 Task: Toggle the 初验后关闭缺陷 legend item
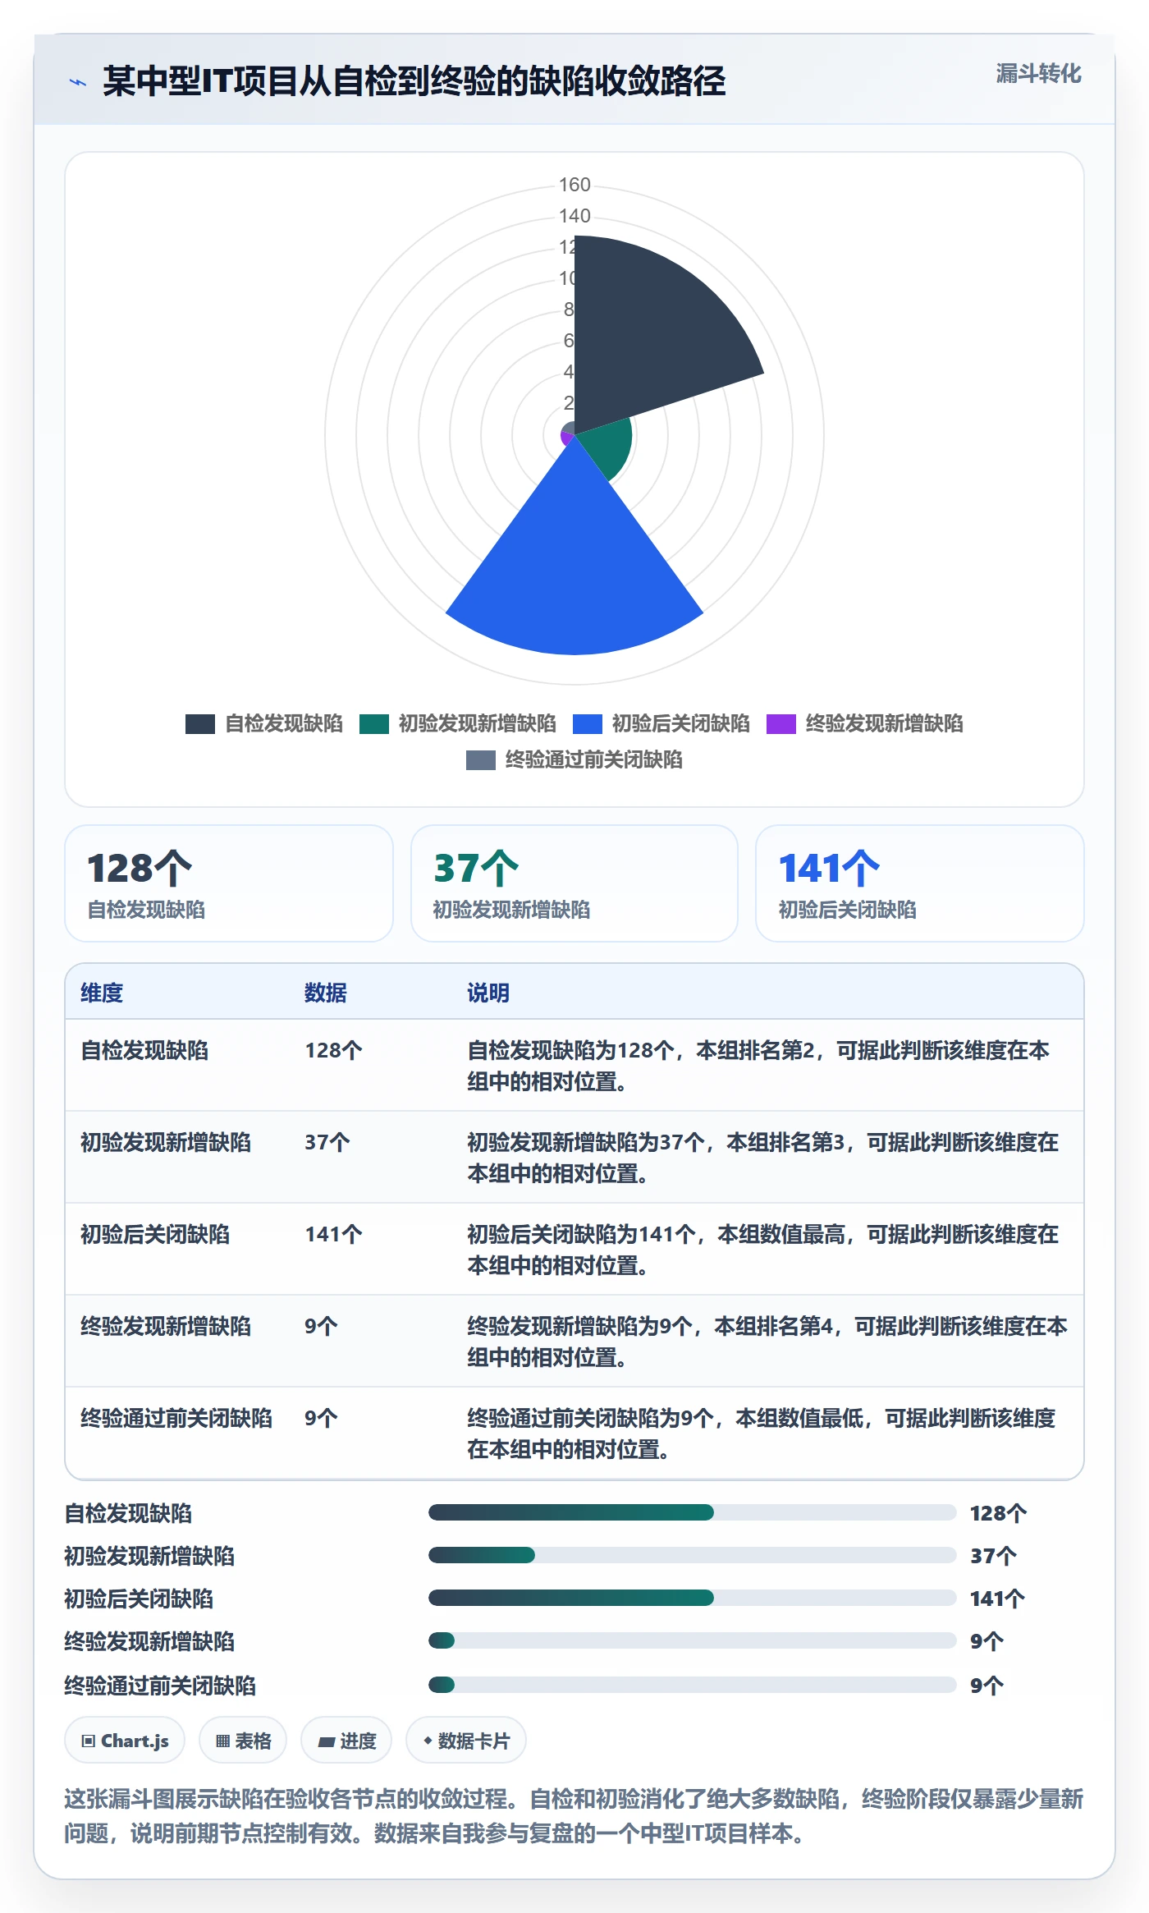tap(661, 723)
